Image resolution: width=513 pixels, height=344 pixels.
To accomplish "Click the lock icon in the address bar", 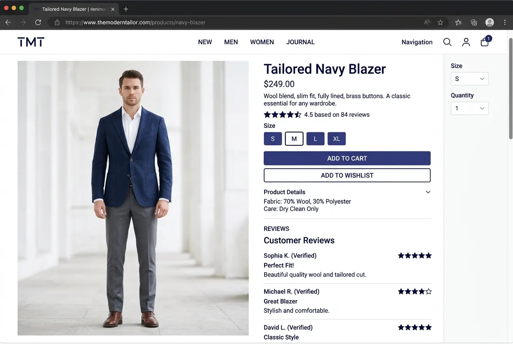I will tap(57, 22).
